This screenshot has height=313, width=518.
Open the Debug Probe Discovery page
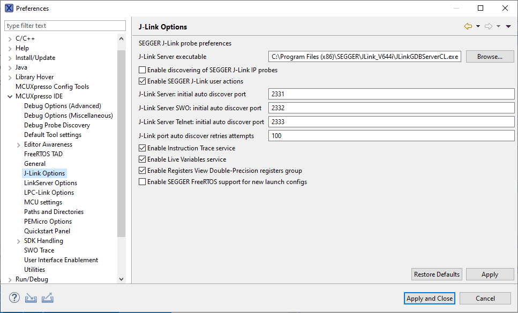point(57,125)
